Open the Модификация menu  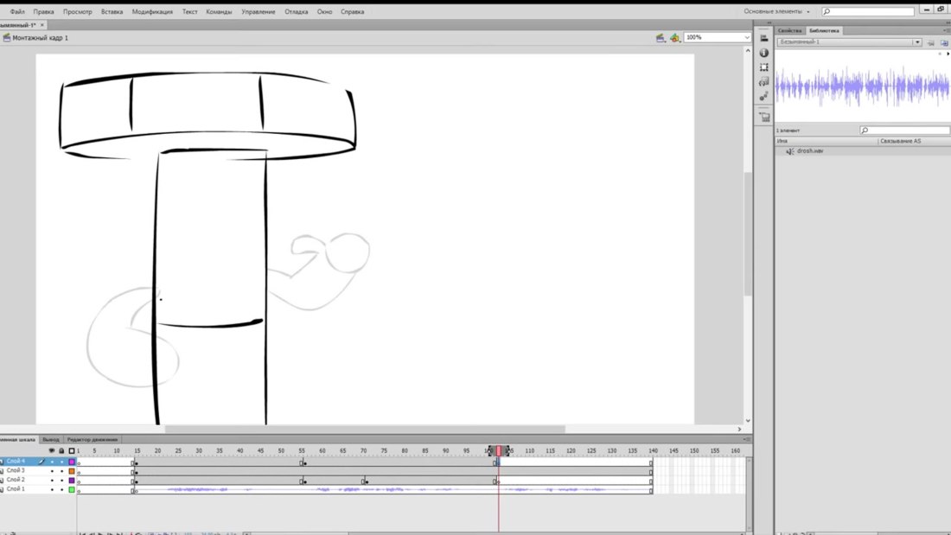[152, 12]
